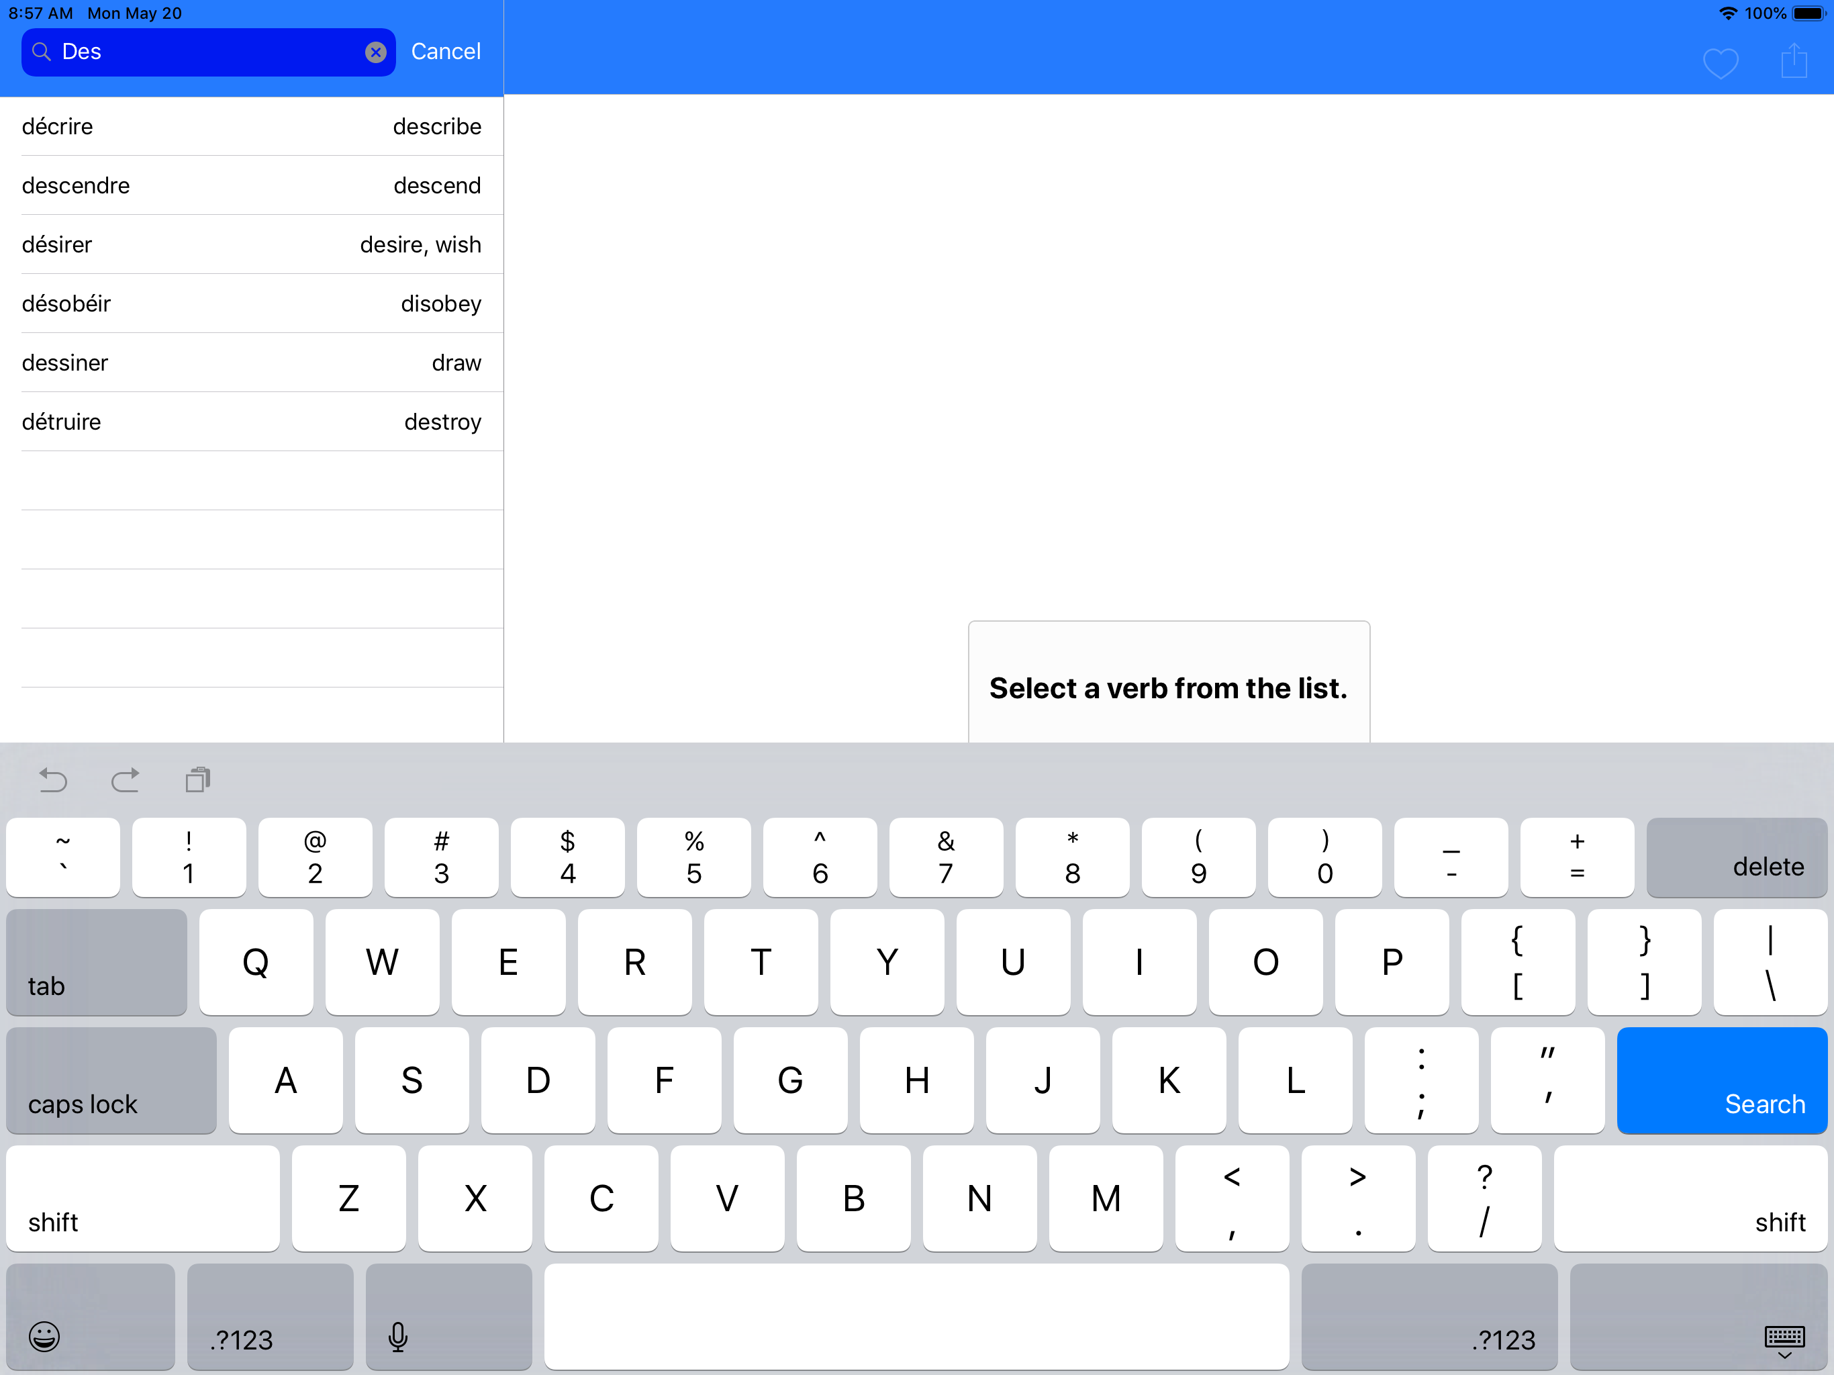Select the verb dessiner
Viewport: 1834px width, 1375px height.
click(251, 363)
